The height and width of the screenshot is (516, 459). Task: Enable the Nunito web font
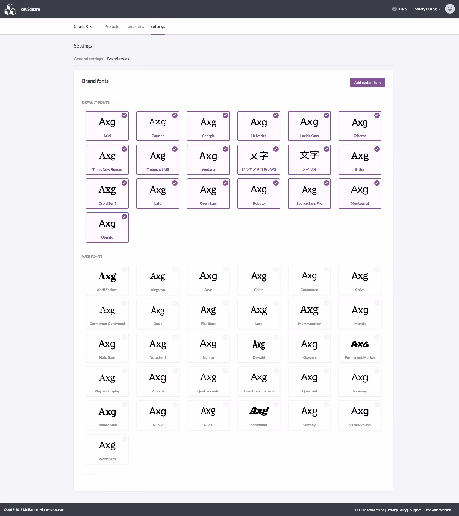pyautogui.click(x=208, y=348)
